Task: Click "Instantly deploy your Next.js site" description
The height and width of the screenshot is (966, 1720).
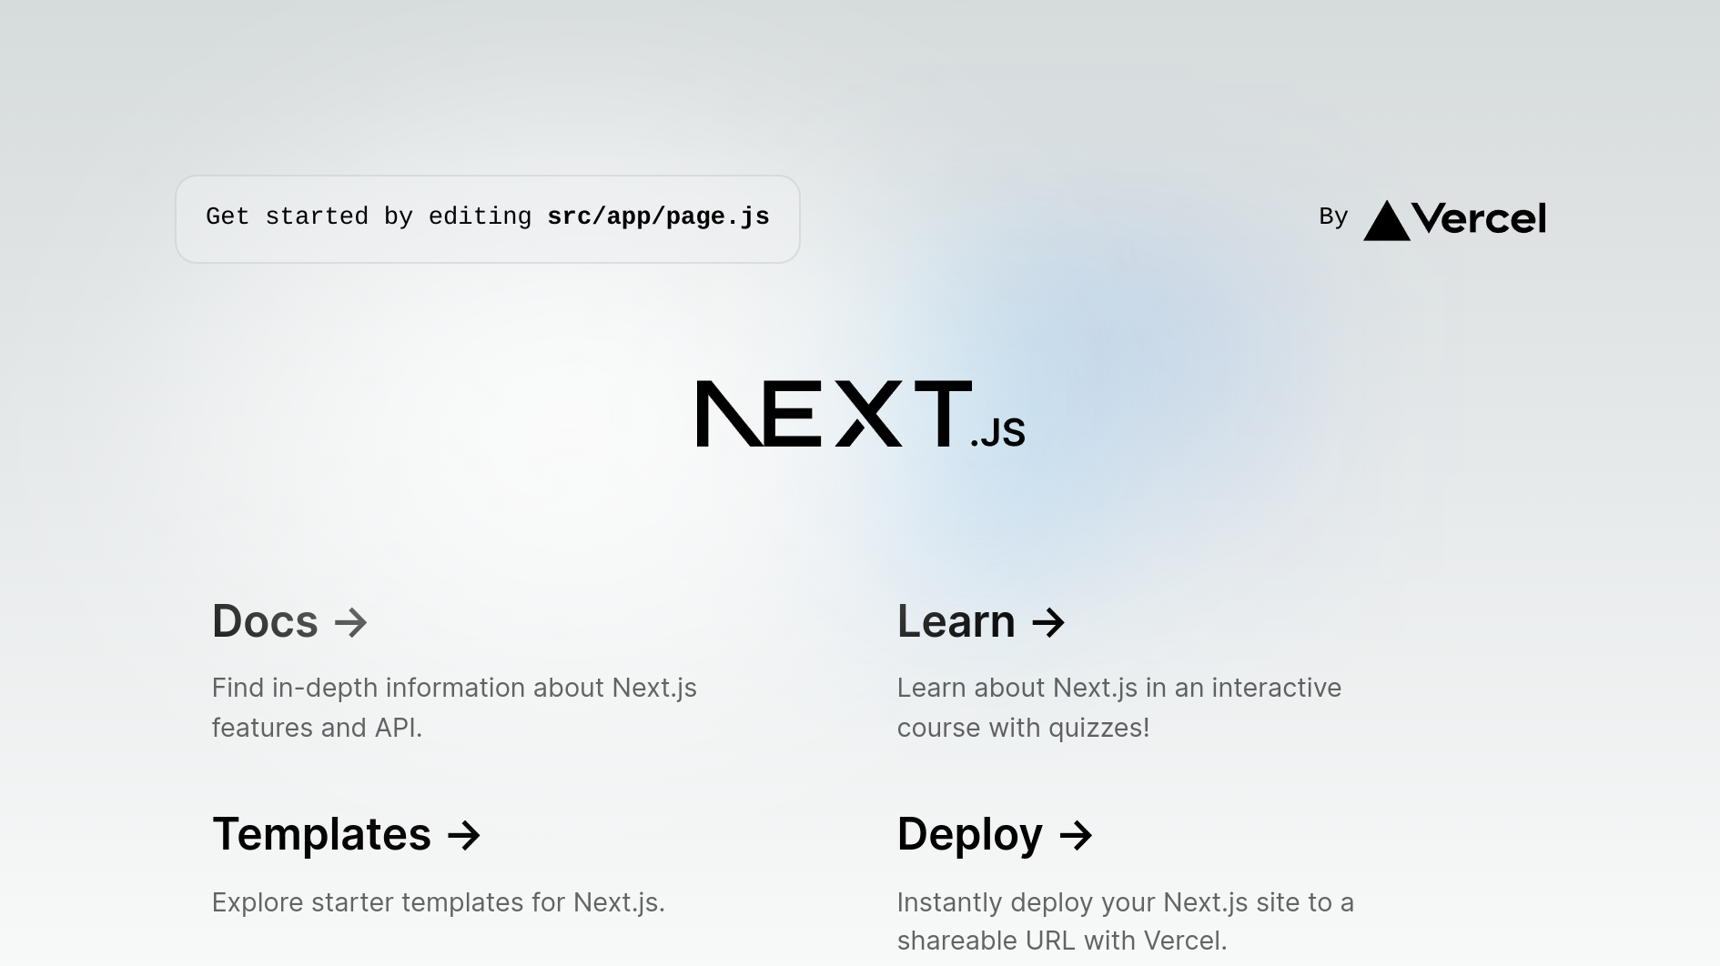Action: pos(1125,902)
